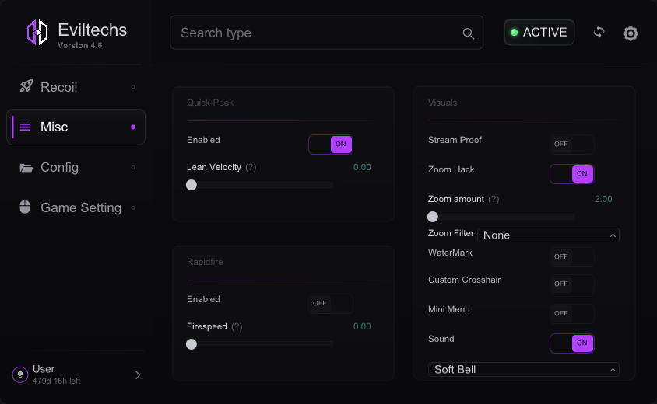Screen dimensions: 657x404
Task: Click the Game Setting indicator dot
Action: coord(133,207)
